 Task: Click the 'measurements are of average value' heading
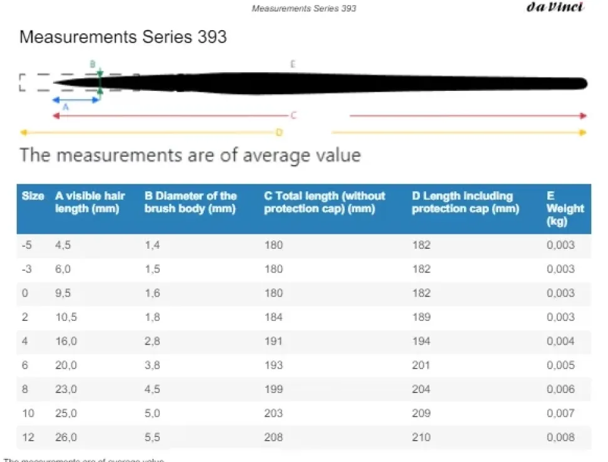pos(190,155)
